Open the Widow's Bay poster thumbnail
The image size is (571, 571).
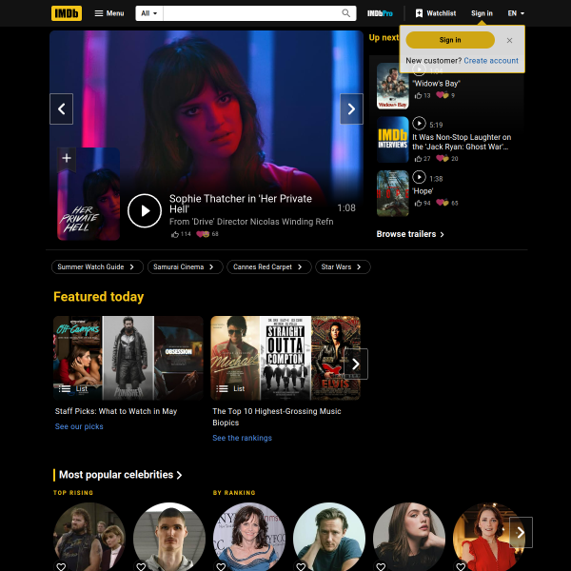pos(392,86)
